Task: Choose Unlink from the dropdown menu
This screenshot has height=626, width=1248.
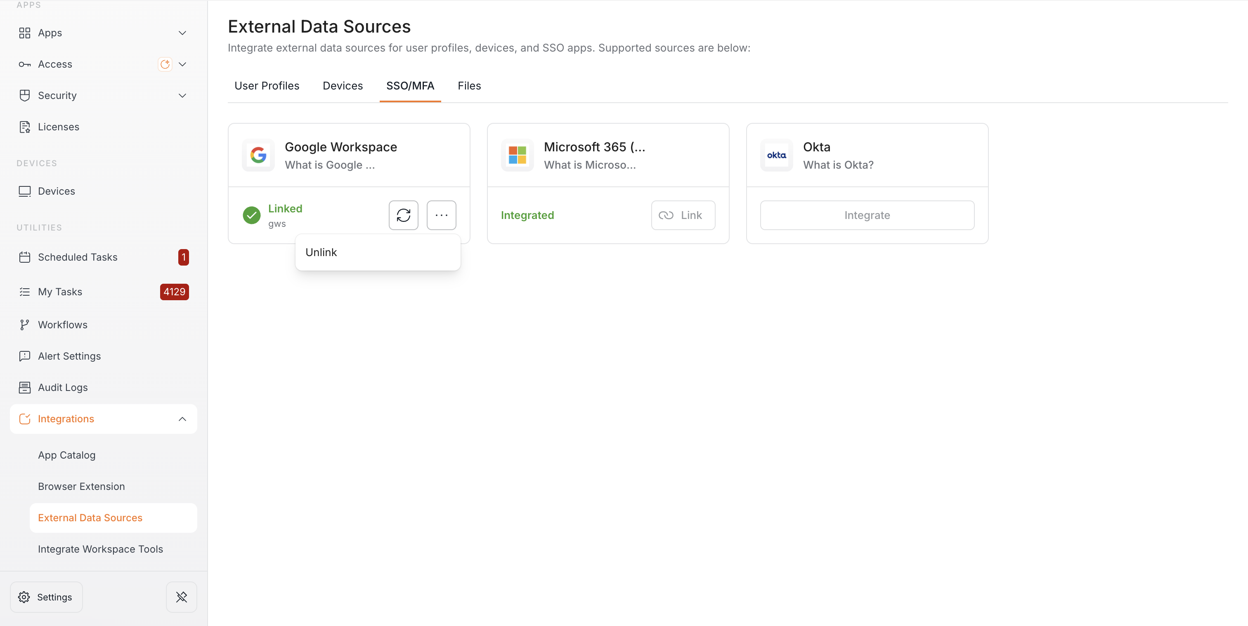Action: tap(378, 252)
